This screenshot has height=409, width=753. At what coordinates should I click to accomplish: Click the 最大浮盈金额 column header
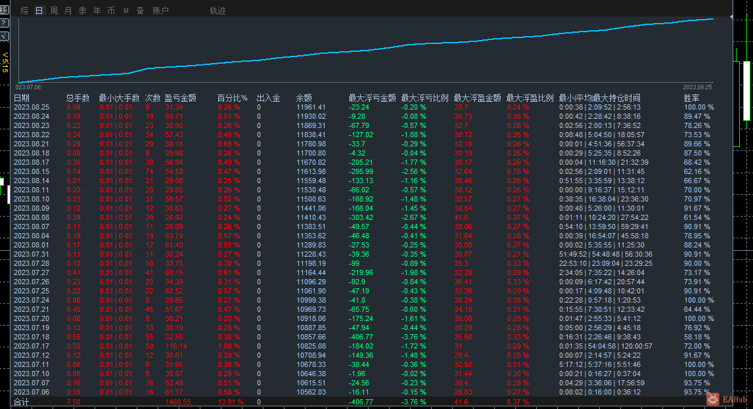(x=477, y=98)
